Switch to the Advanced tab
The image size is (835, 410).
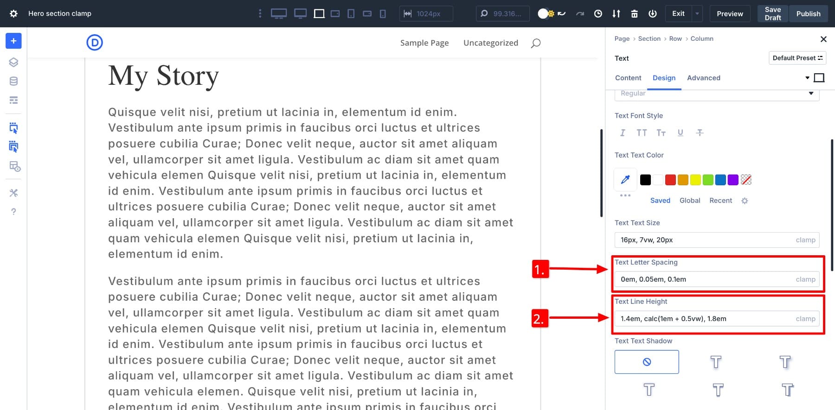pos(703,78)
